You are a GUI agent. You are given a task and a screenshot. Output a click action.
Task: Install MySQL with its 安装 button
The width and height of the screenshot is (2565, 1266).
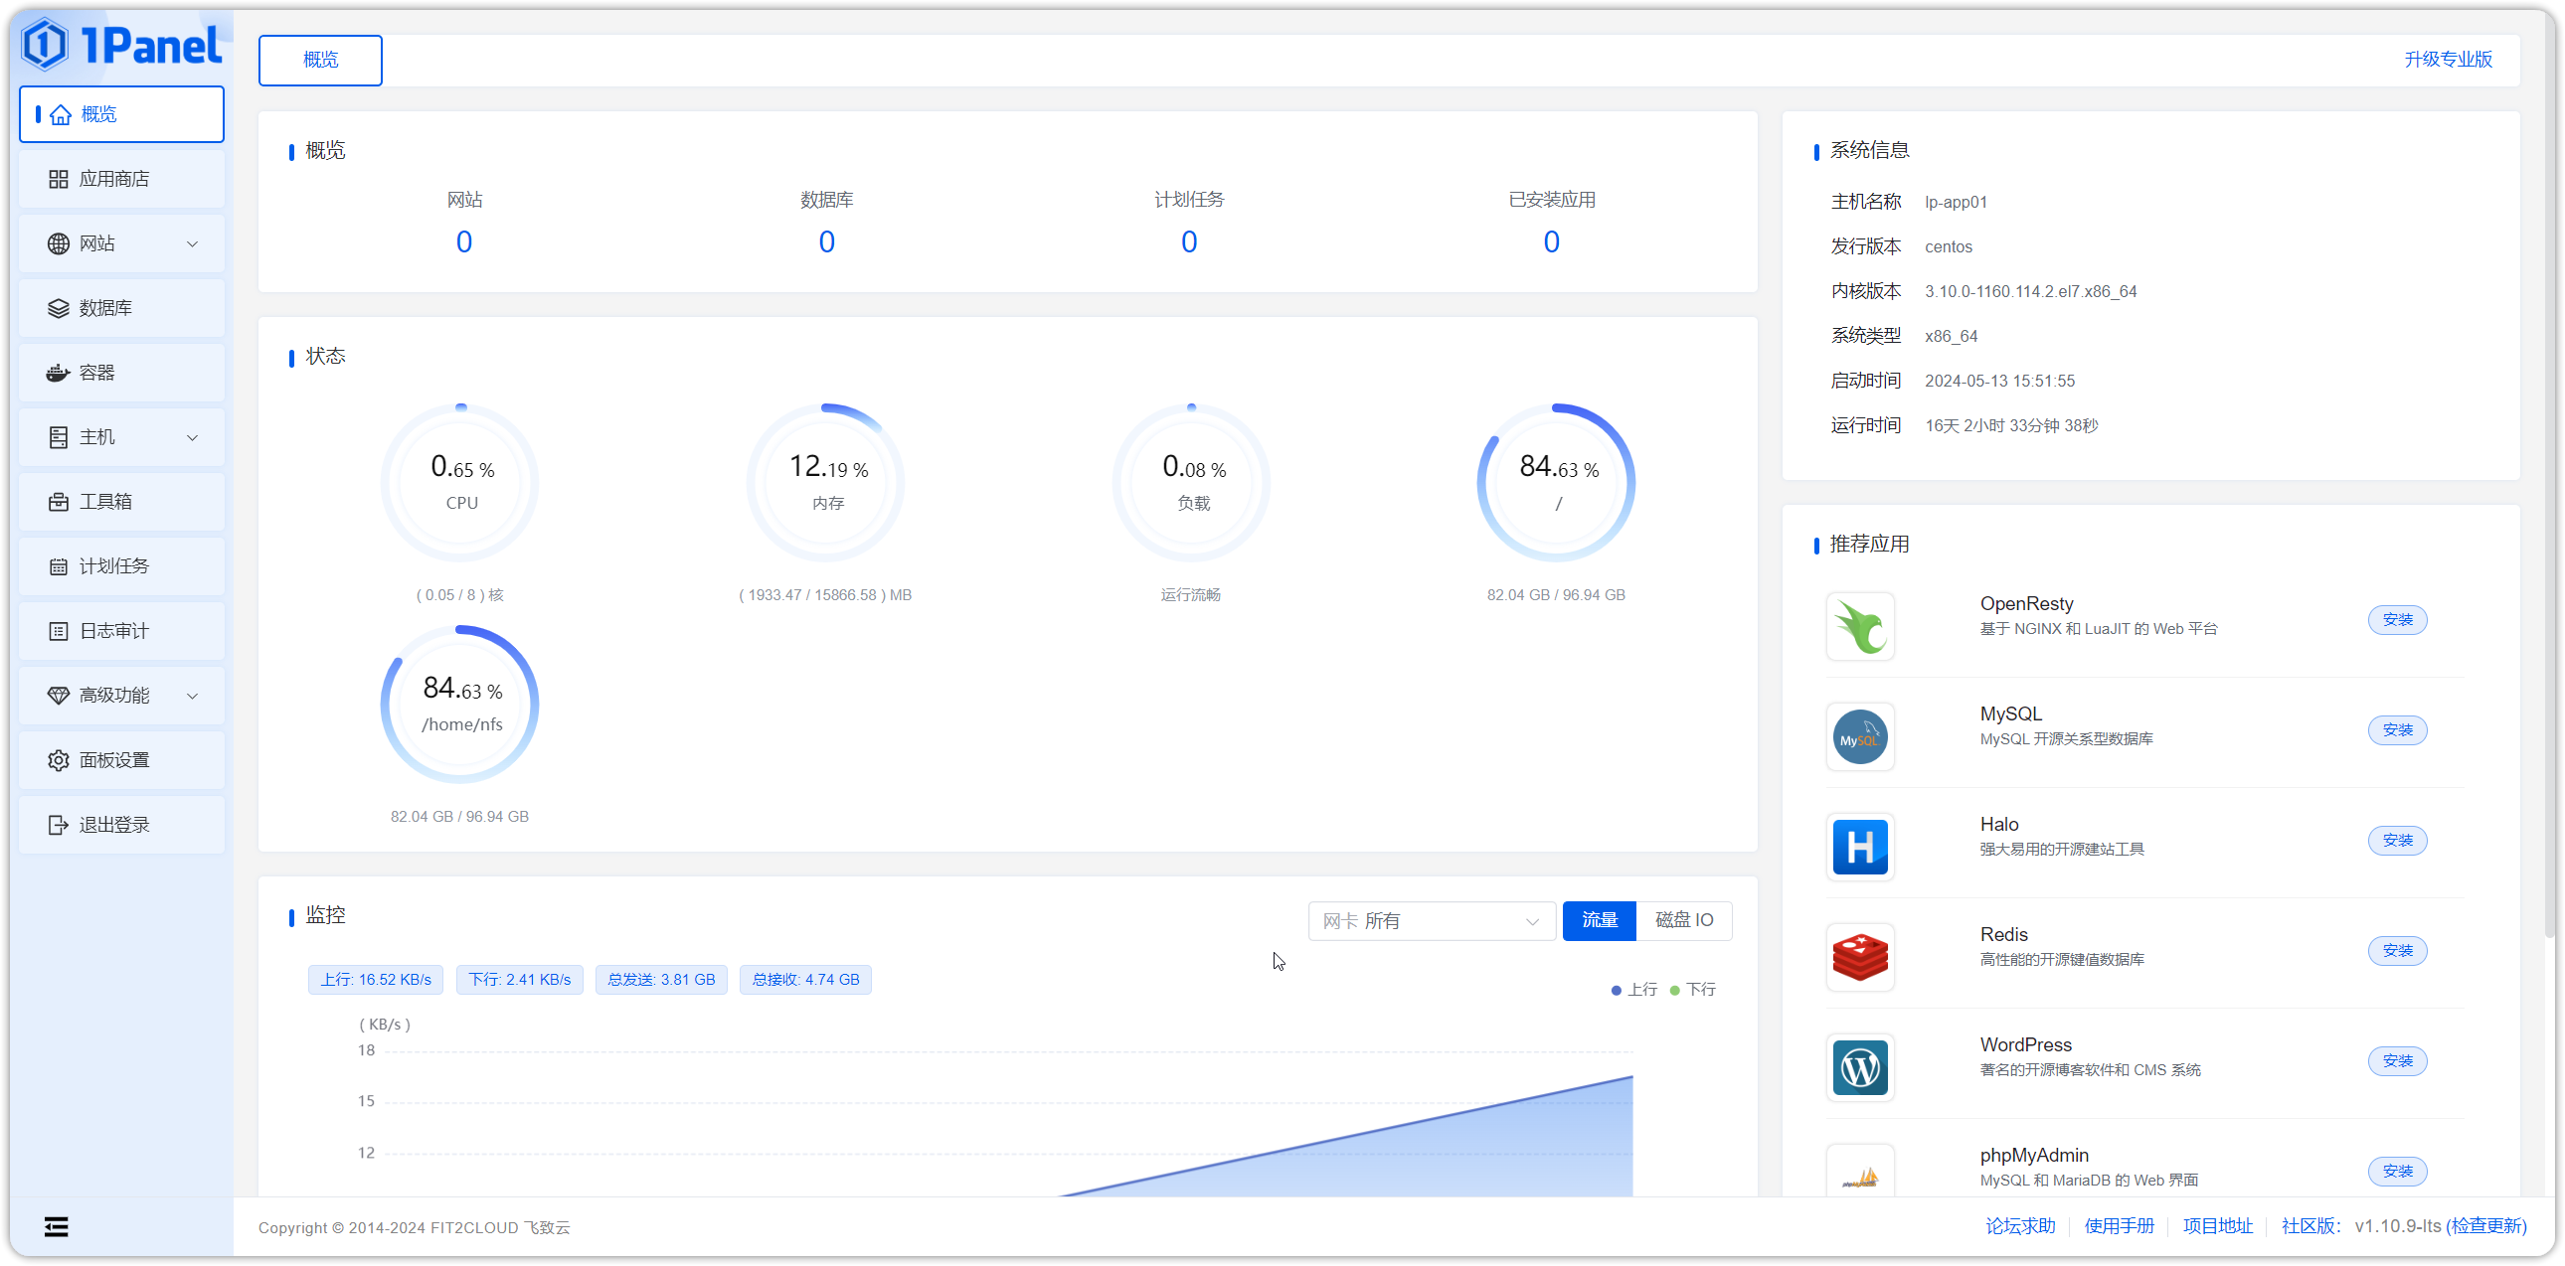[x=2398, y=730]
